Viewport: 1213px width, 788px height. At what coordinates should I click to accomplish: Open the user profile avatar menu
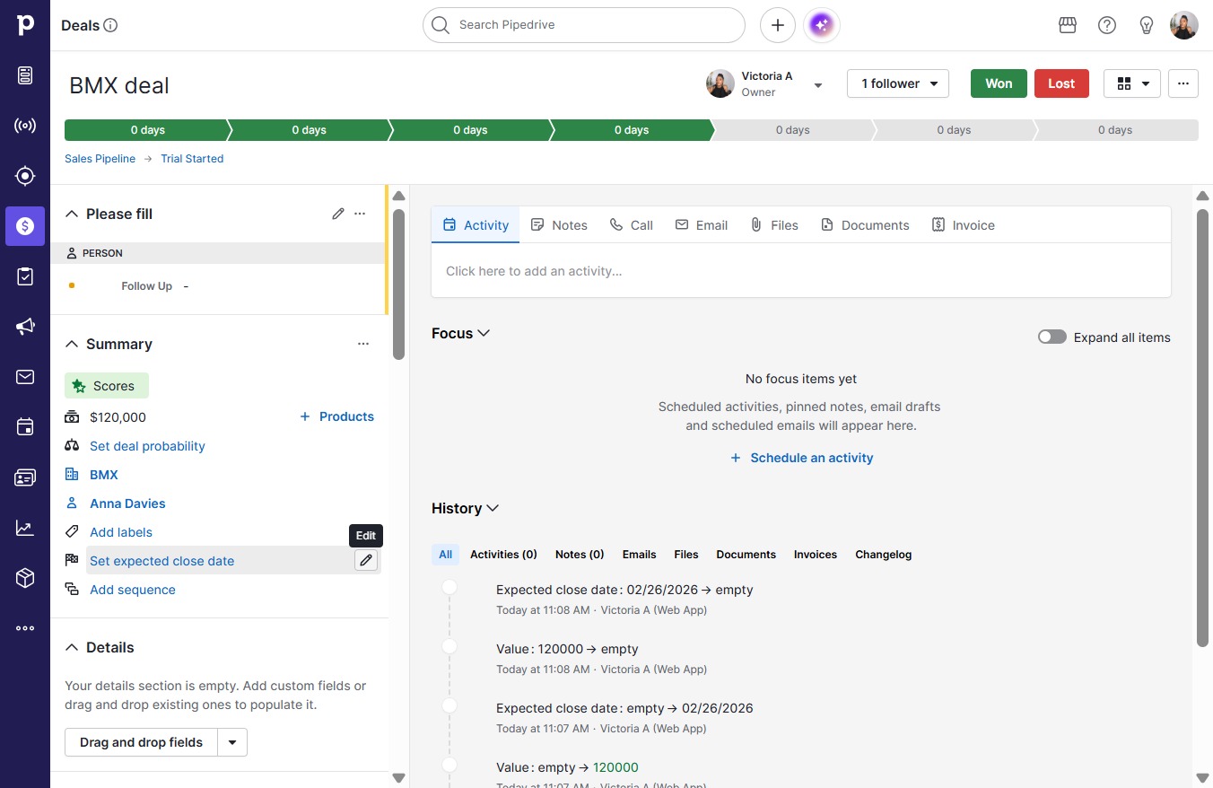[x=1184, y=25]
